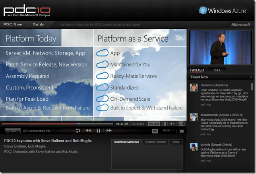Select the Share tab
Viewport: 256px width, 174px height.
click(175, 142)
